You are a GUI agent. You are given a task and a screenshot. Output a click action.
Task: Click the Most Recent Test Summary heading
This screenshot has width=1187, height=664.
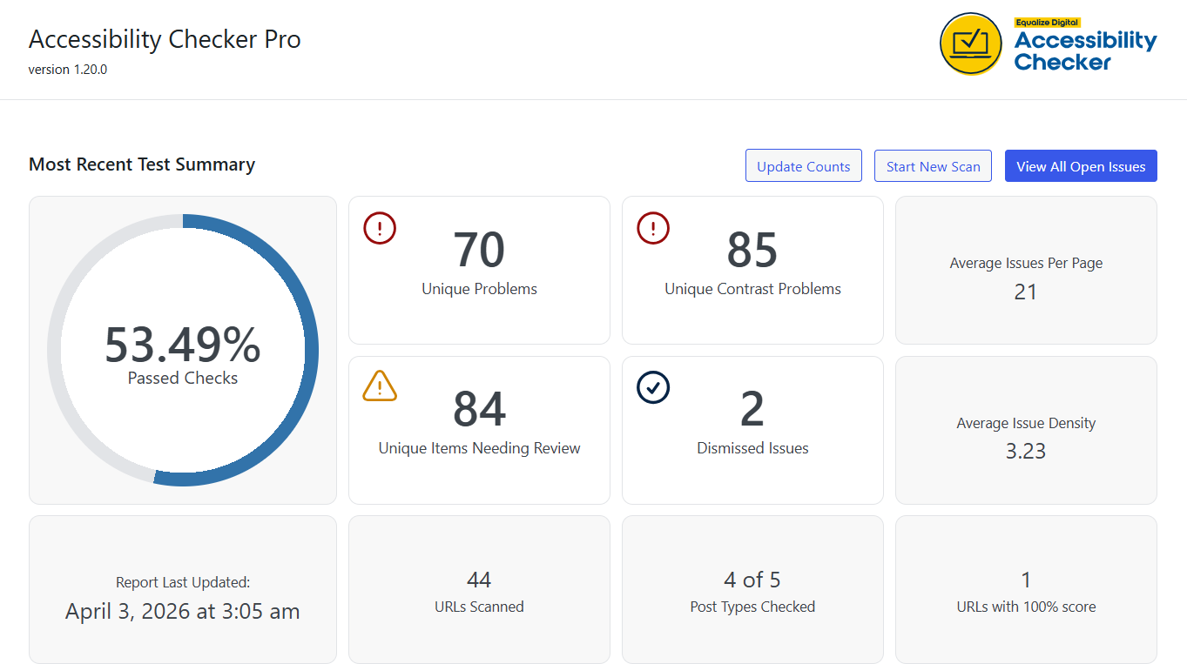(142, 164)
